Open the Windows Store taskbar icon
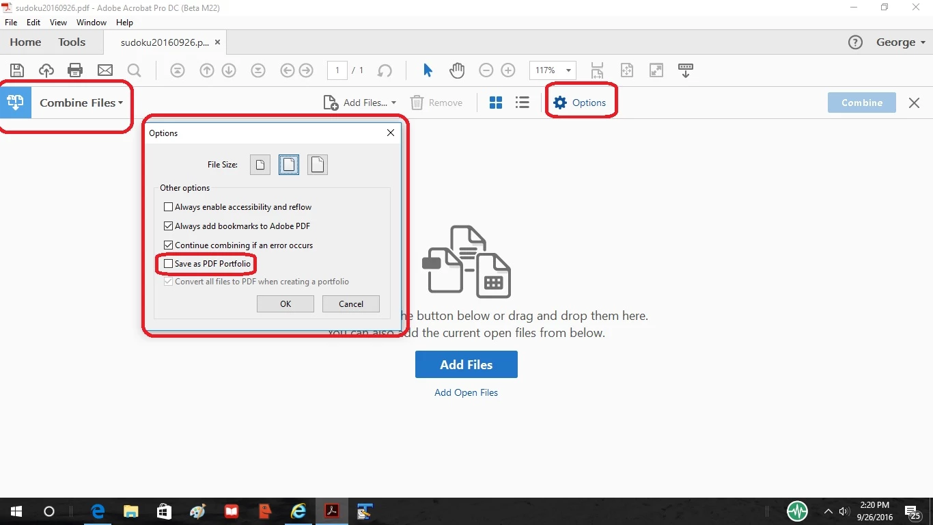933x525 pixels. pos(164,511)
